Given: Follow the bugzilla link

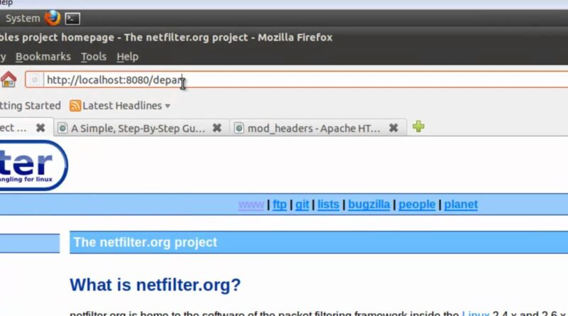Looking at the screenshot, I should 368,205.
